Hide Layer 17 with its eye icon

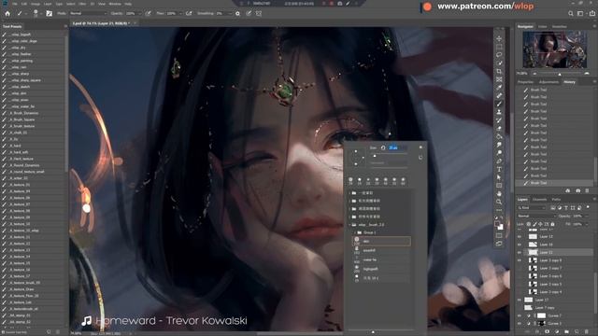tap(520, 300)
